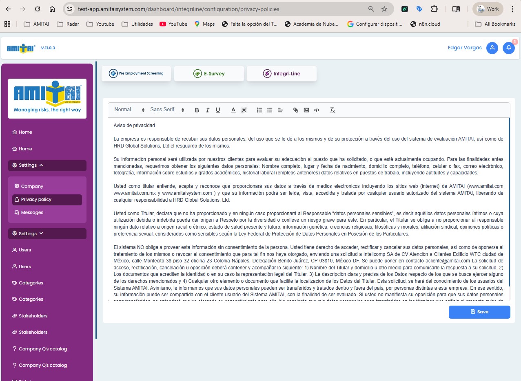Click the Save button
The height and width of the screenshot is (381, 521).
[479, 312]
